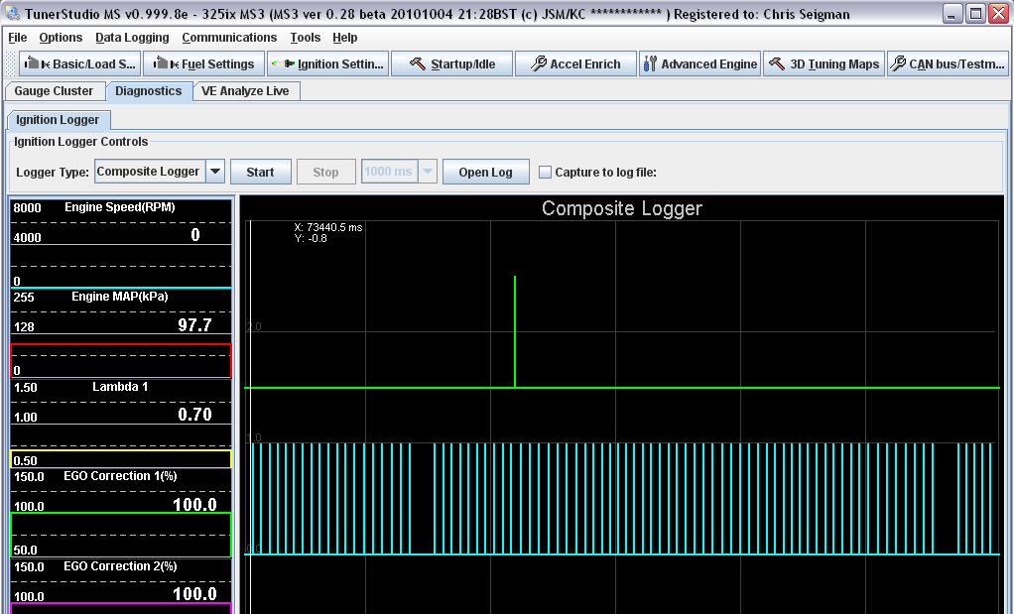Image resolution: width=1014 pixels, height=614 pixels.
Task: Click the toolbar drag handle grip
Action: [x=10, y=64]
